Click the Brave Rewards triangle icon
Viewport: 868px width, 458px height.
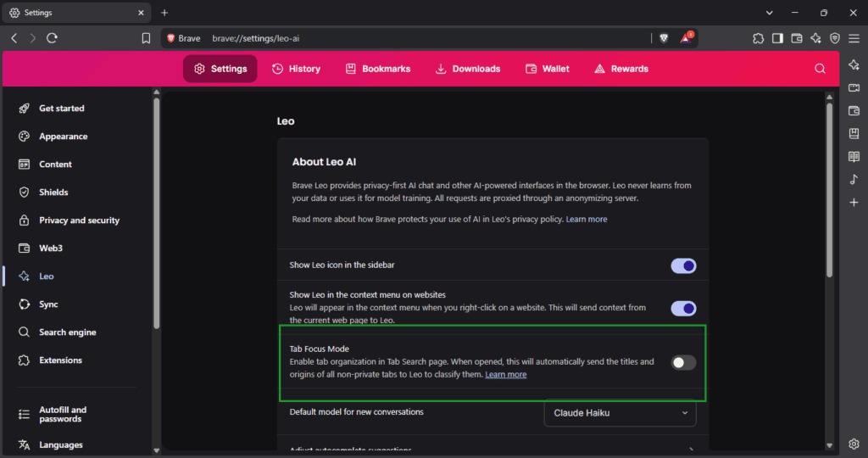click(x=685, y=38)
